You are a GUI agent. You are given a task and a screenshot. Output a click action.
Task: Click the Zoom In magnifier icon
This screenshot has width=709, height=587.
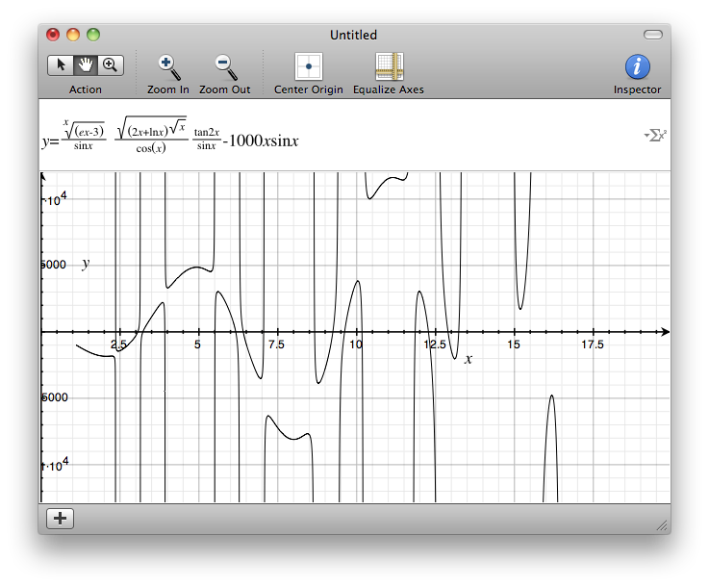[x=169, y=67]
